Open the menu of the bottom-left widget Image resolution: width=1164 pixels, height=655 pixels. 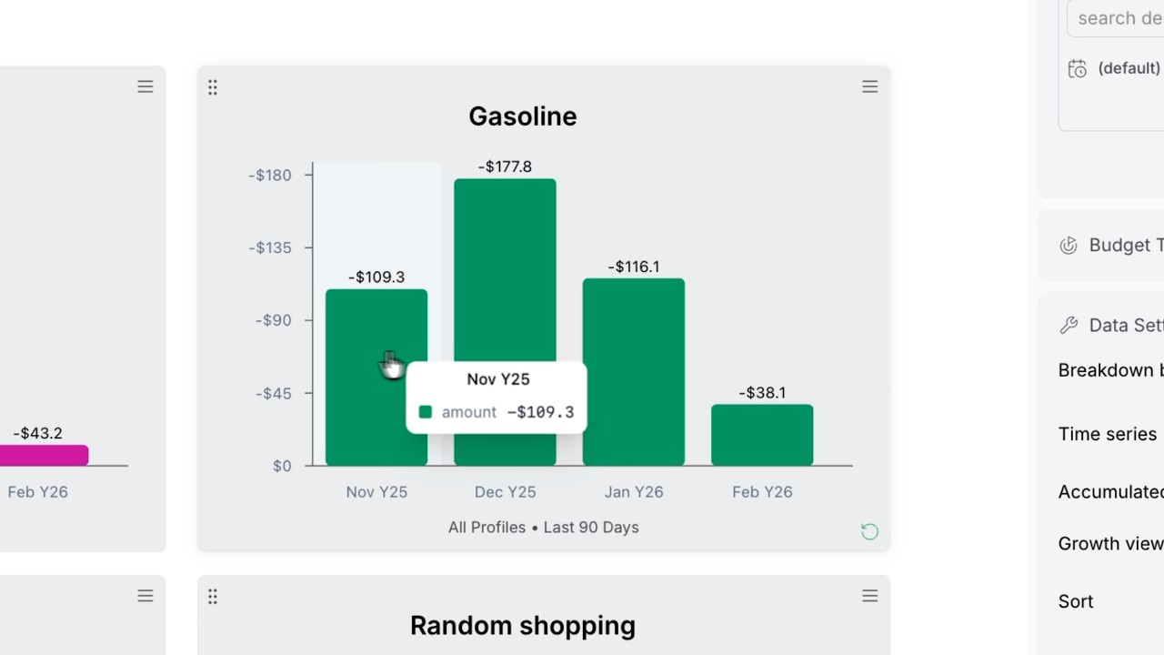tap(145, 596)
